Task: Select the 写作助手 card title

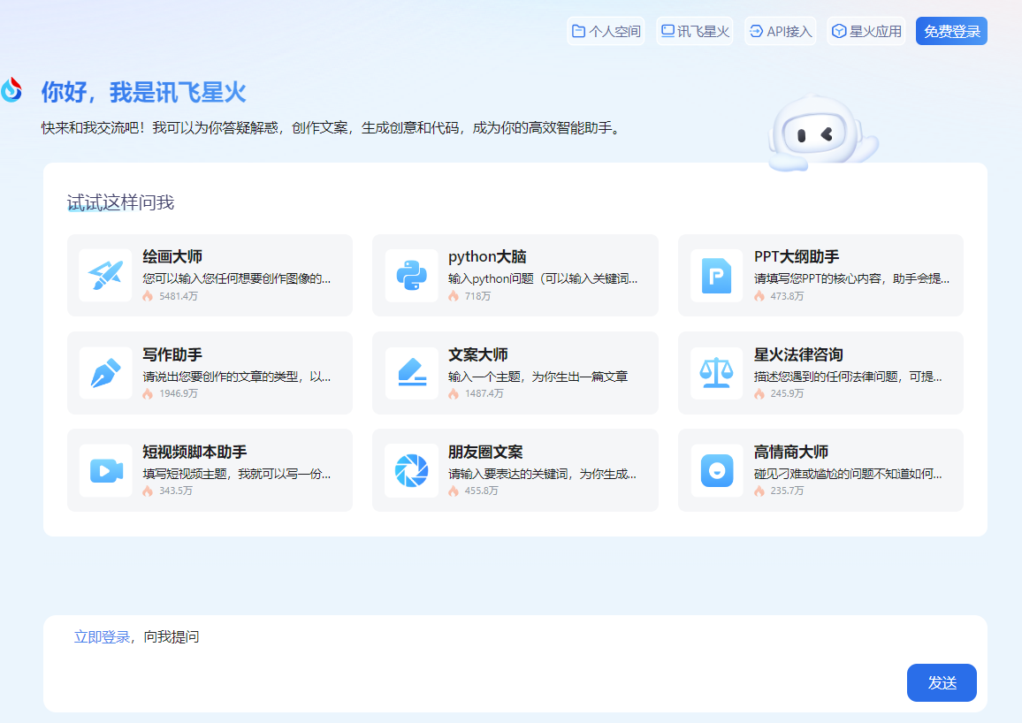Action: (172, 354)
